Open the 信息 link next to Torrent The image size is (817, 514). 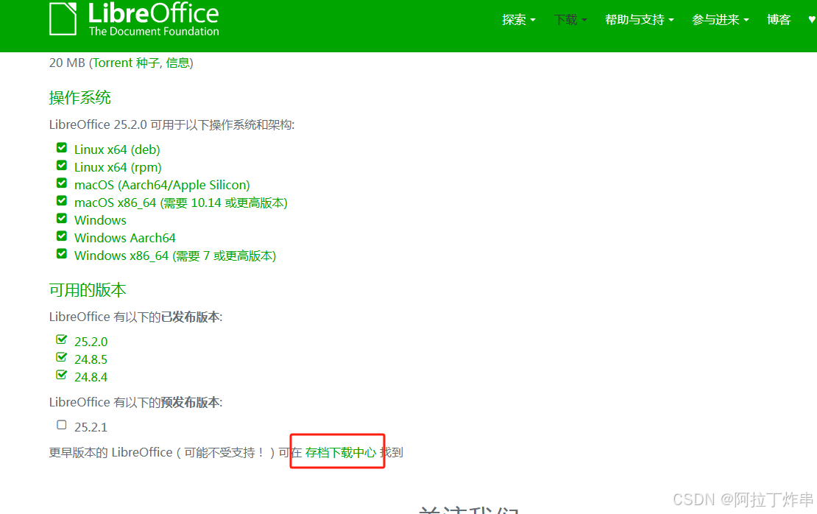pos(177,63)
